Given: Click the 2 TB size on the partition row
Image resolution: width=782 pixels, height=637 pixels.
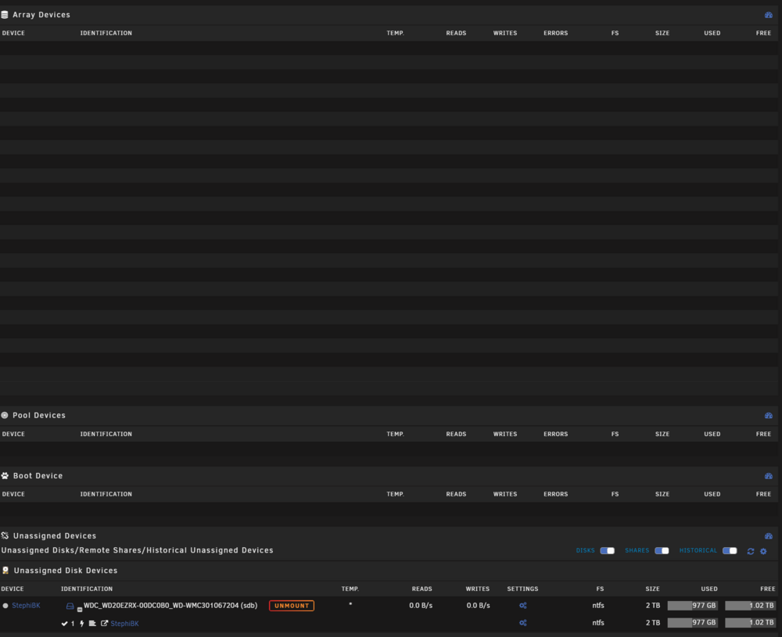Looking at the screenshot, I should [x=653, y=623].
